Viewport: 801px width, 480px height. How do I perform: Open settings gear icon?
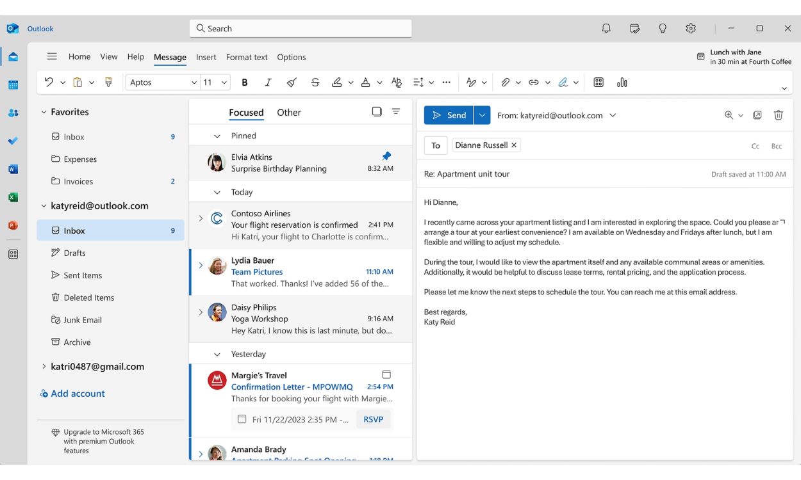pyautogui.click(x=691, y=28)
